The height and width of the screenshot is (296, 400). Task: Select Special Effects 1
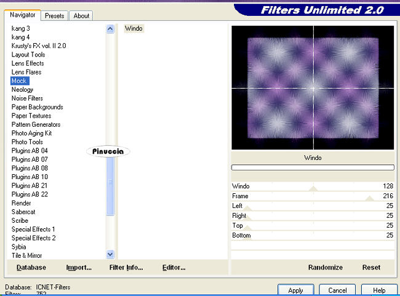click(x=33, y=229)
